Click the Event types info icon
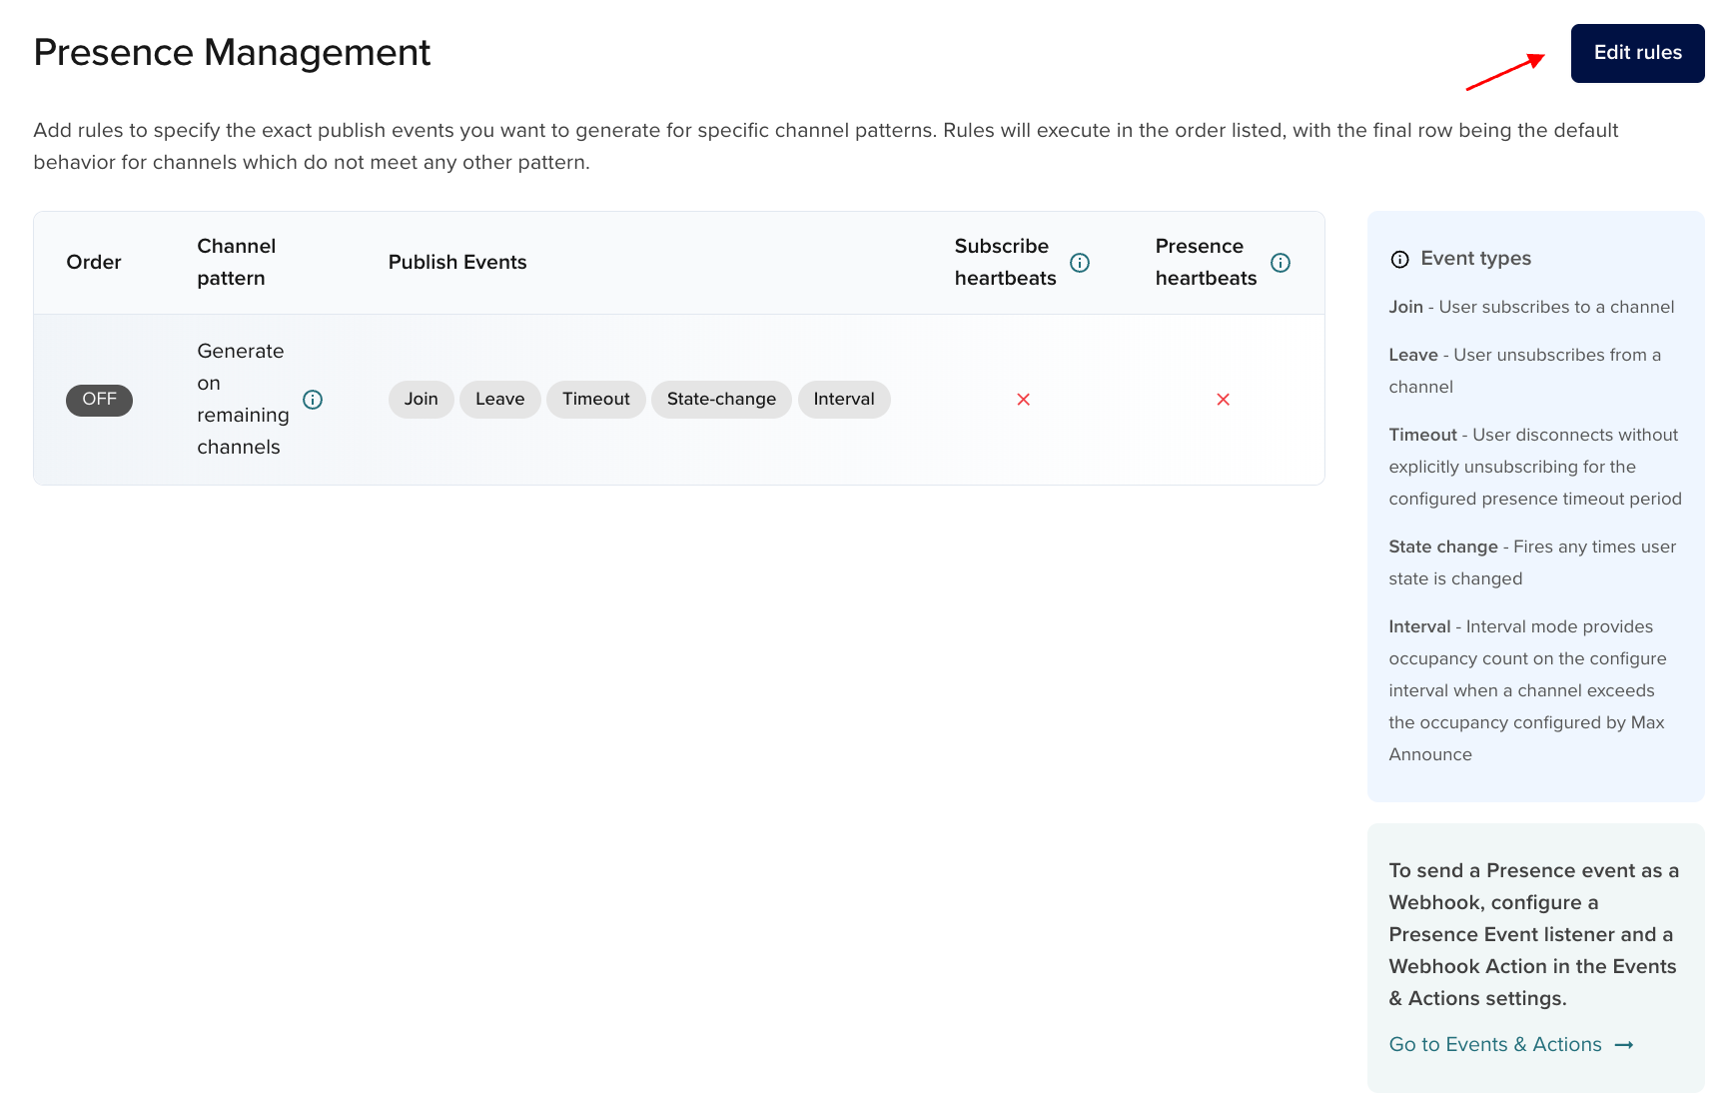 (x=1399, y=259)
